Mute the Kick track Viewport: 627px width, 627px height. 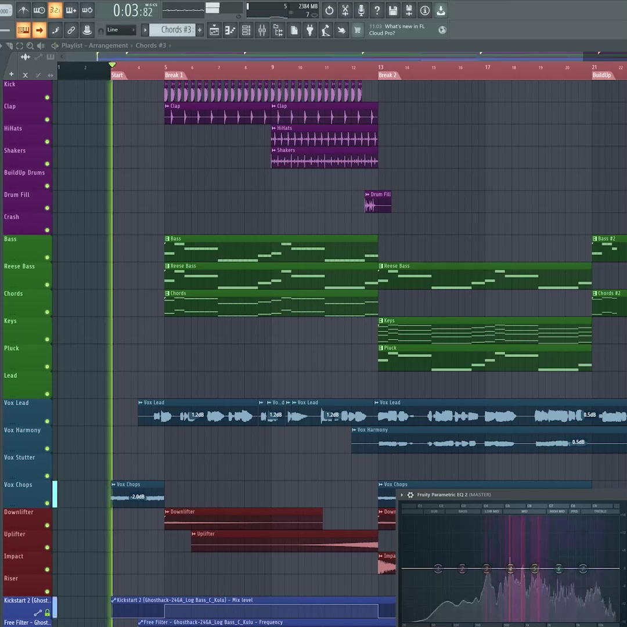click(x=47, y=98)
